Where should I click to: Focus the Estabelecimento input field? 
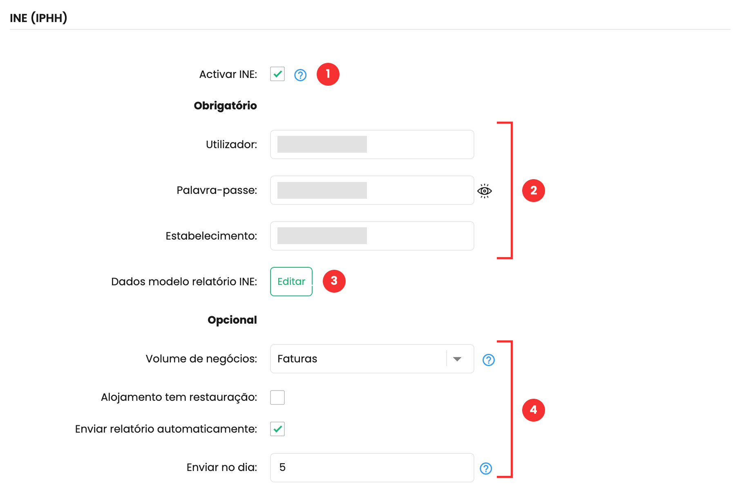372,236
